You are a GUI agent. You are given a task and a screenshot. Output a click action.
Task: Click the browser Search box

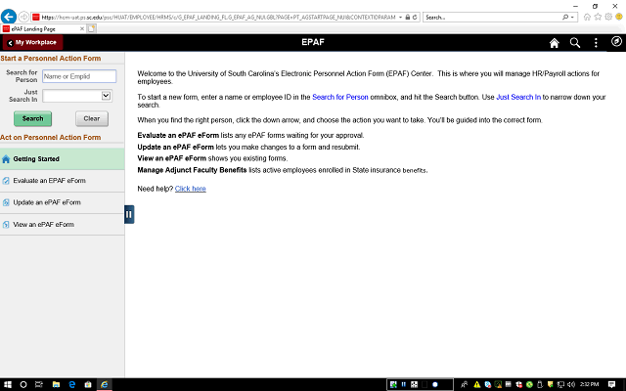(493, 18)
